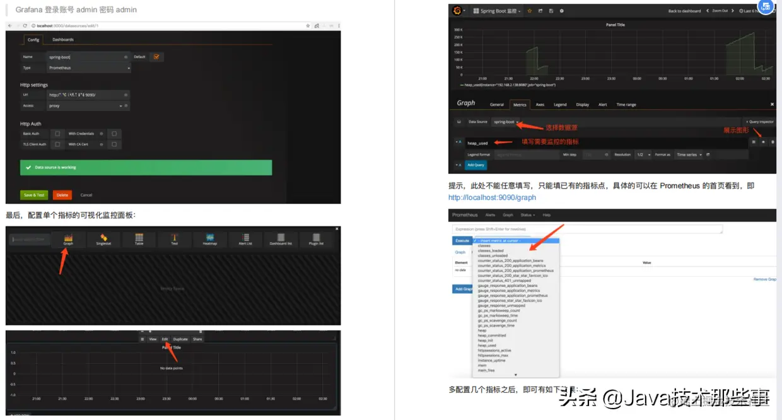Open the Access proxy dropdown
782x420 pixels.
tap(88, 106)
